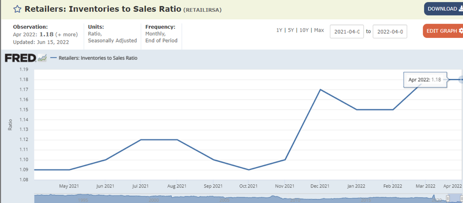Click the Monthly, End of Period frequency text
Image resolution: width=463 pixels, height=203 pixels.
click(161, 37)
